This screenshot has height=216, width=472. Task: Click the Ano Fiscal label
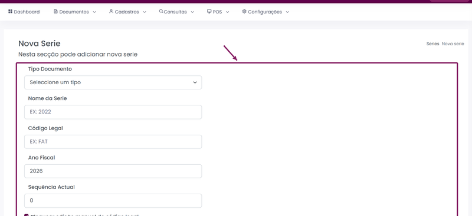(41, 157)
